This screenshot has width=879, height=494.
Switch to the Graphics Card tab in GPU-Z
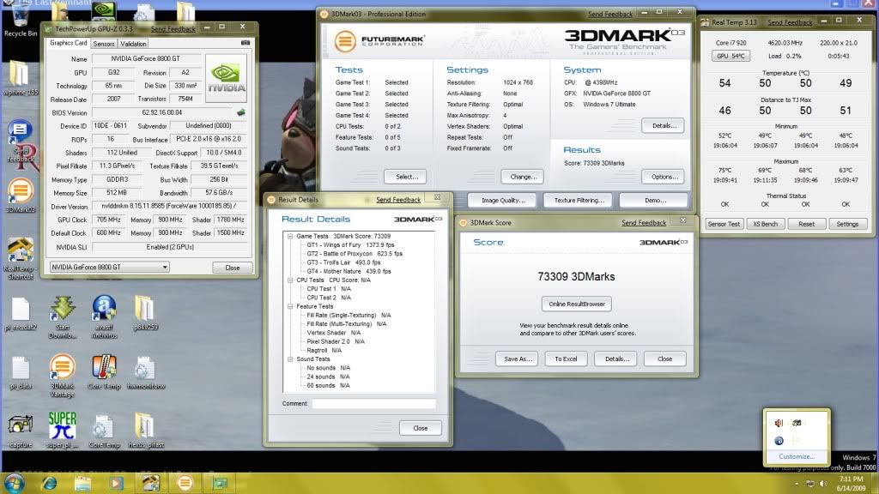69,43
